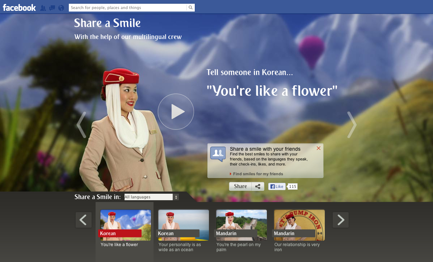Select the "relationship is very iron" thumbnail
433x262 pixels.
click(x=299, y=225)
